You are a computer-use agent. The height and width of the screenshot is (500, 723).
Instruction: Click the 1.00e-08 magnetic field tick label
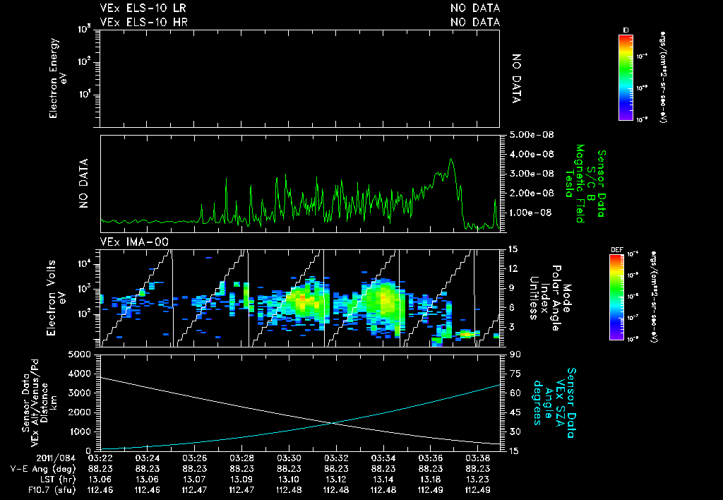pyautogui.click(x=532, y=213)
